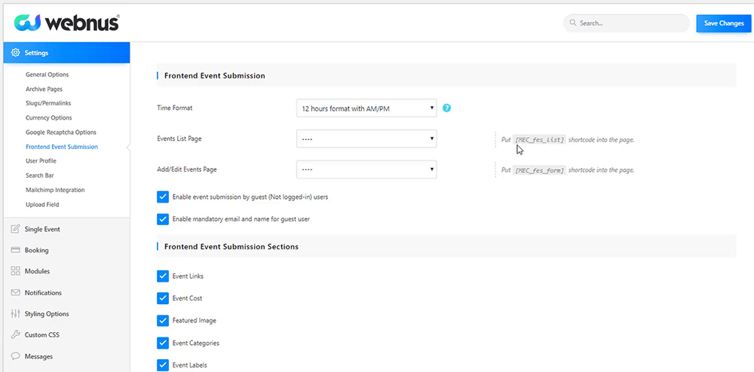The width and height of the screenshot is (754, 372).
Task: Toggle guest event submission checkbox
Action: [163, 197]
